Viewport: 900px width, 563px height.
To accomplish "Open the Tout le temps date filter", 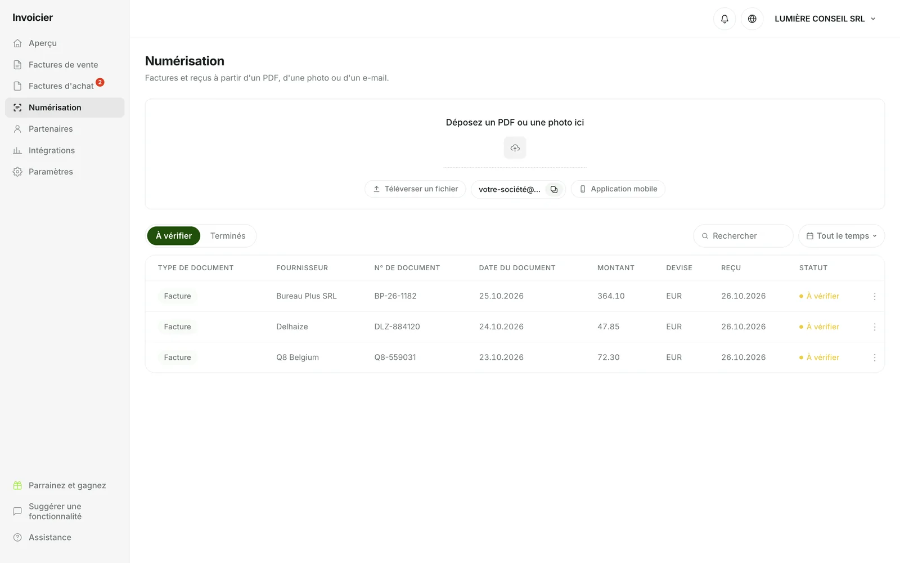I will 841,236.
